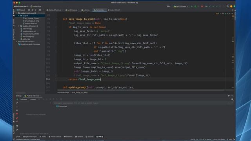This screenshot has height=141, width=251.
Task: Open Search Everywhere magnifier icon
Action: click(228, 6)
